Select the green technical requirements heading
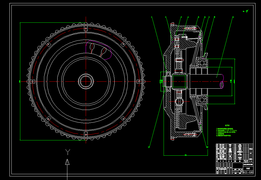The height and width of the screenshot is (180, 261). coord(227,125)
